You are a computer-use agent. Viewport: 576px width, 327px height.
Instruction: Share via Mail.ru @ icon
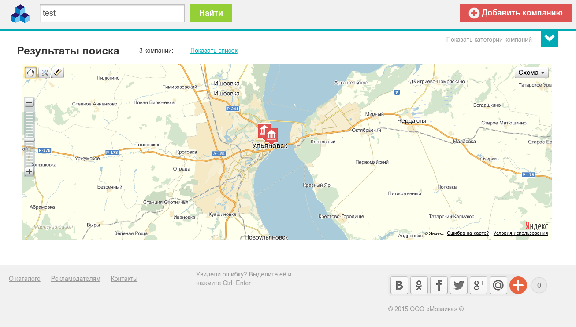click(498, 285)
